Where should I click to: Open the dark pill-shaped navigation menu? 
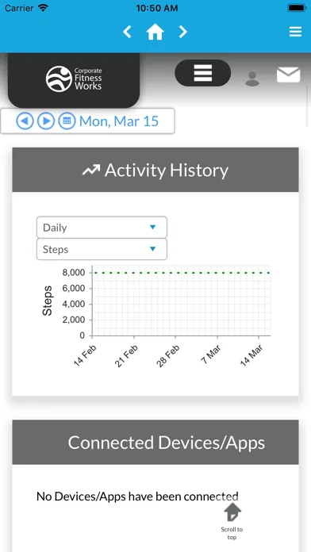coord(203,73)
